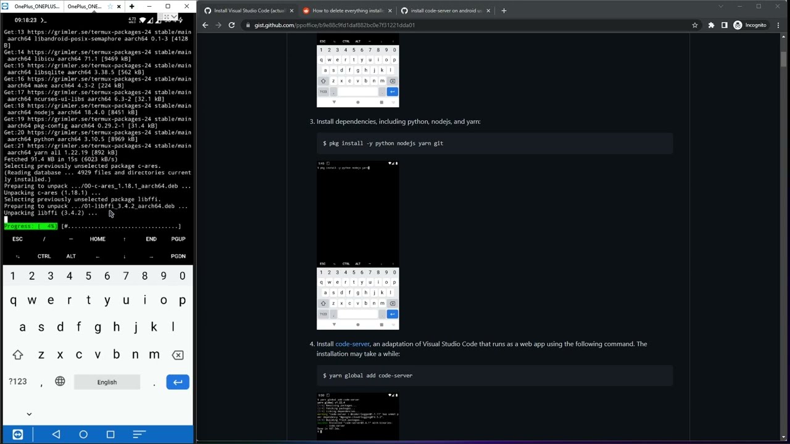
Task: Click the apt progress bar in terminal
Action: 93,226
